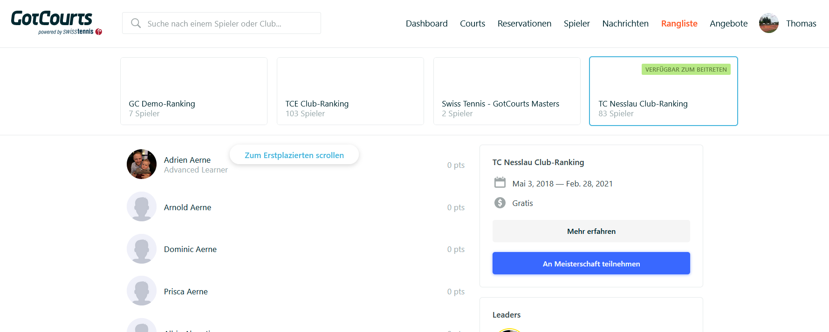Open the Thomas user menu

[x=801, y=23]
